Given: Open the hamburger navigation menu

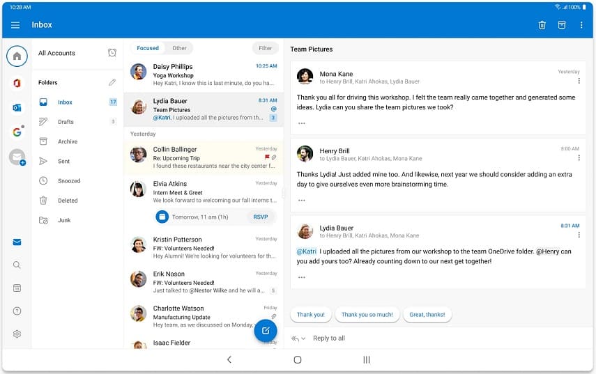Looking at the screenshot, I should coord(15,25).
